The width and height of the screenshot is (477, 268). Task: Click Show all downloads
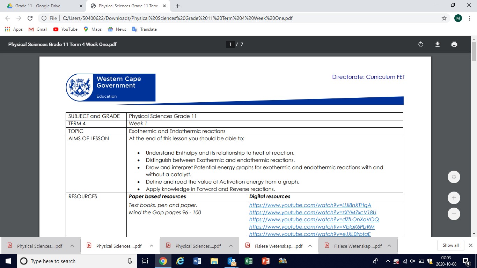point(450,245)
